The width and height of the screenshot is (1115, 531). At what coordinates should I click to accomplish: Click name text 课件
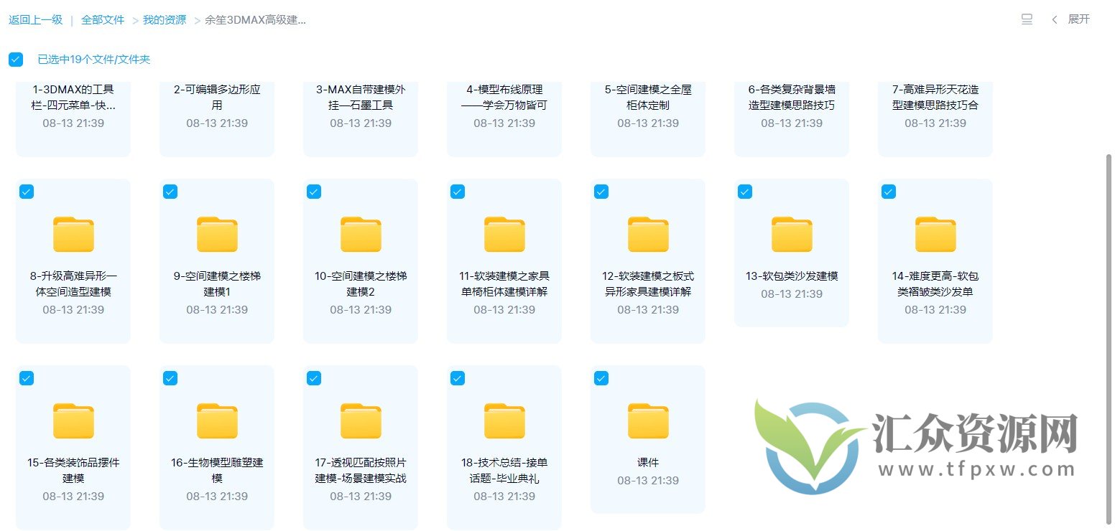pos(648,463)
